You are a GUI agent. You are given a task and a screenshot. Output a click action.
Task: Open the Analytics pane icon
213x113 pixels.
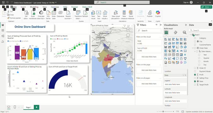(184, 32)
